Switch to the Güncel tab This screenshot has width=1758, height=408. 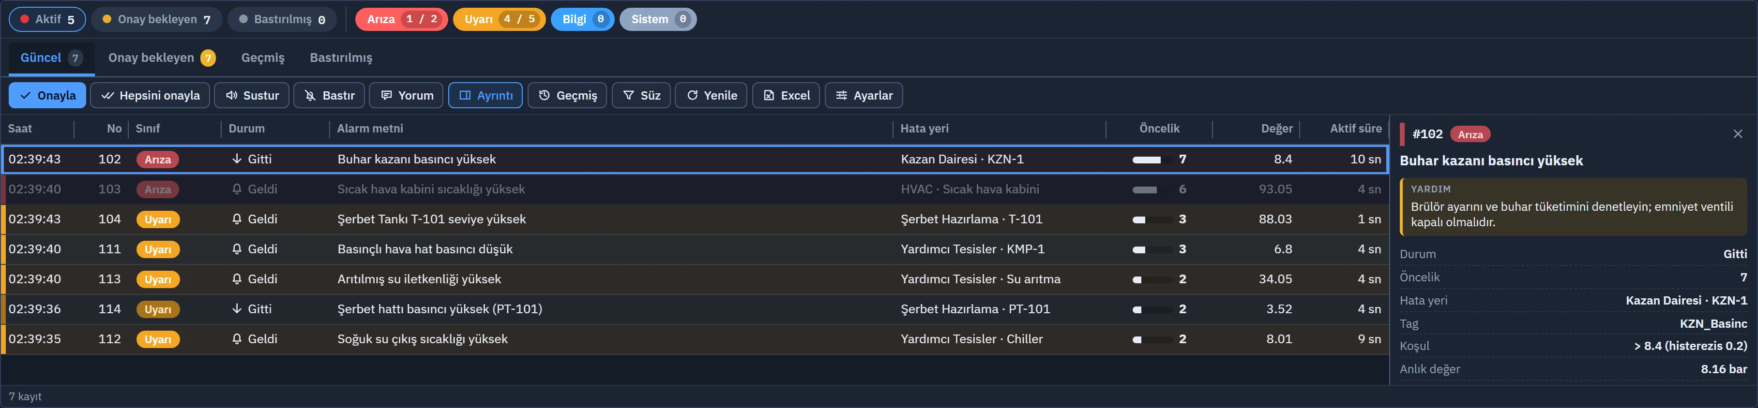tap(51, 58)
